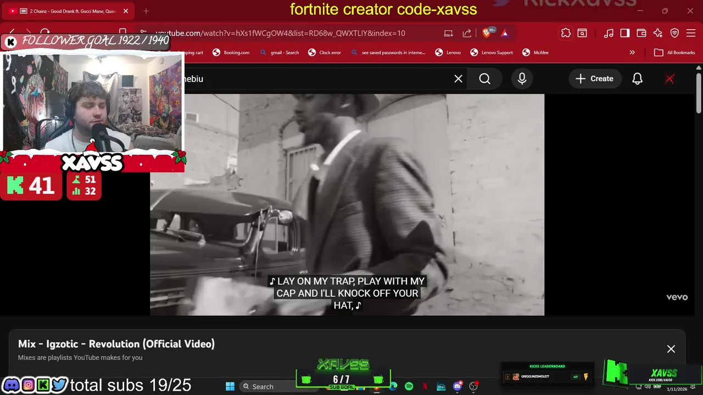Viewport: 703px width, 395px height.
Task: Close the Mix playlist panel
Action: coord(671,349)
